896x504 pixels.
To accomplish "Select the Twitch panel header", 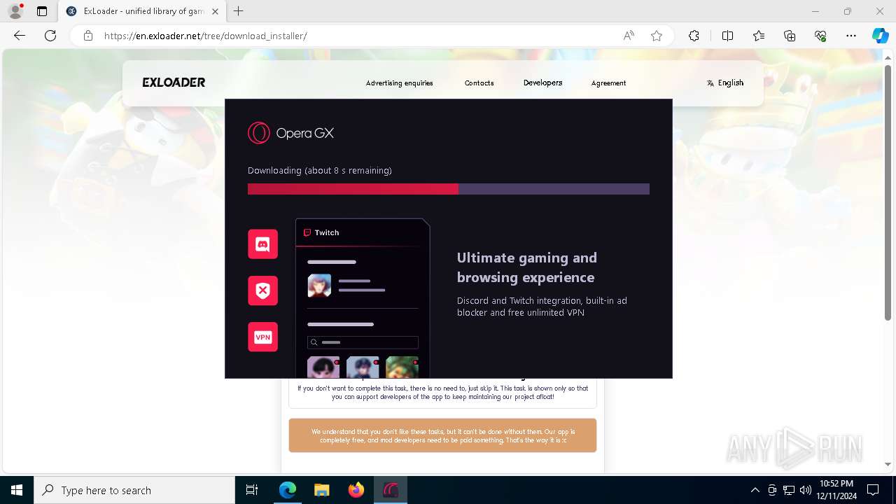I will click(x=362, y=232).
